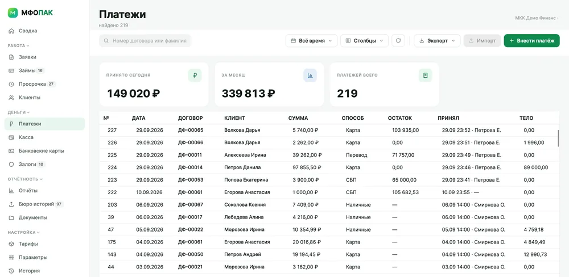Click the Бюро историй upload icon
The height and width of the screenshot is (277, 569).
(11, 204)
